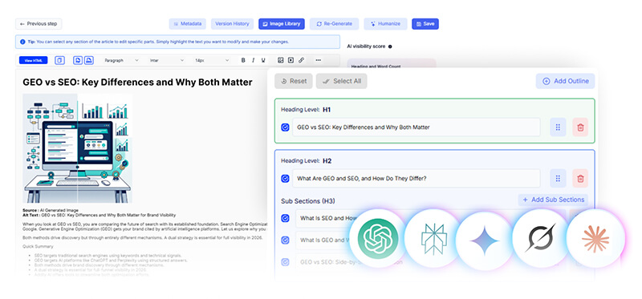This screenshot has width=642, height=299.
Task: Click the Gemini star logo icon
Action: [x=485, y=241]
